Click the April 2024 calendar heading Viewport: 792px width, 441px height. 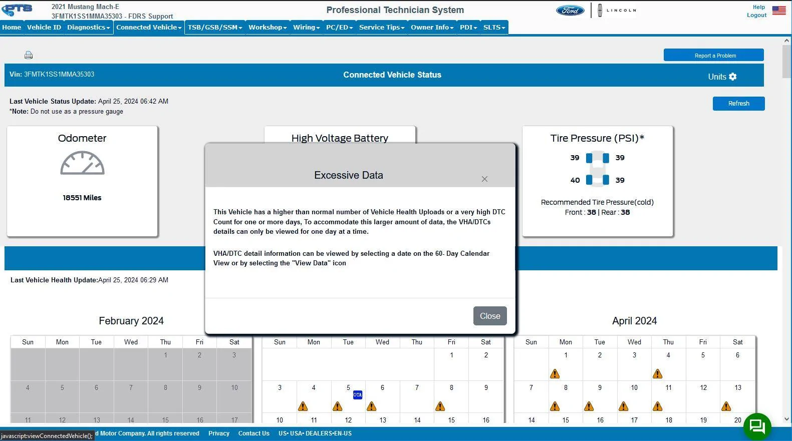634,321
